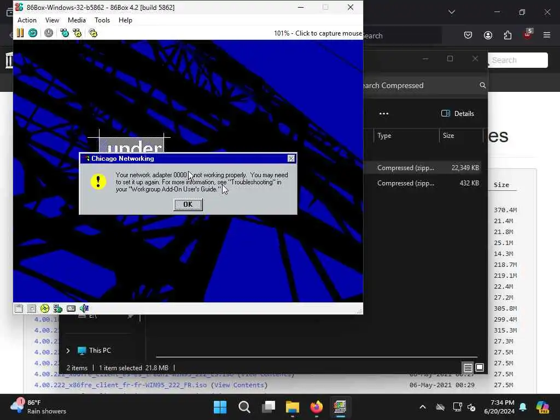This screenshot has width=560, height=420.
Task: Click the ACPI shutdown power icon
Action: click(x=49, y=33)
